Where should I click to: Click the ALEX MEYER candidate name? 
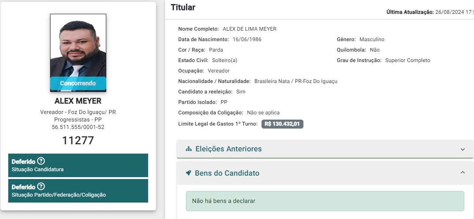point(78,101)
